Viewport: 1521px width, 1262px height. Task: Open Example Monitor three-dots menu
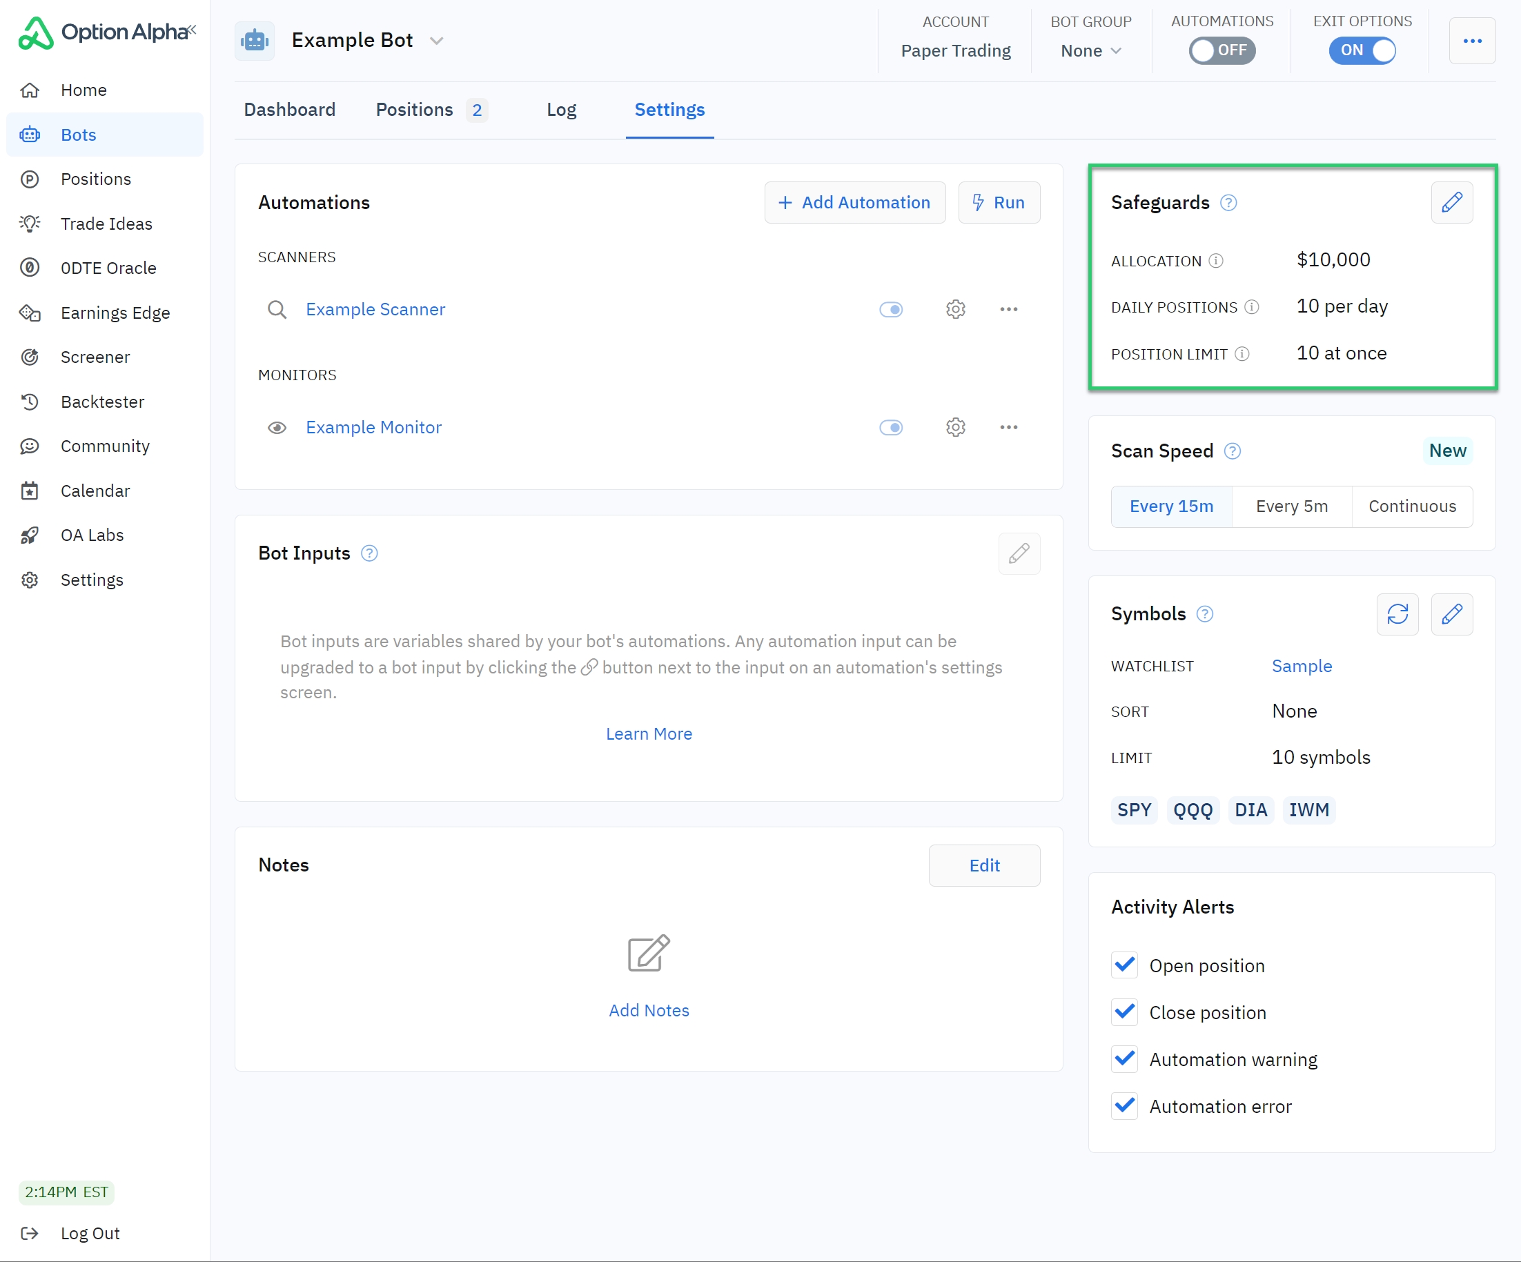click(x=1008, y=427)
